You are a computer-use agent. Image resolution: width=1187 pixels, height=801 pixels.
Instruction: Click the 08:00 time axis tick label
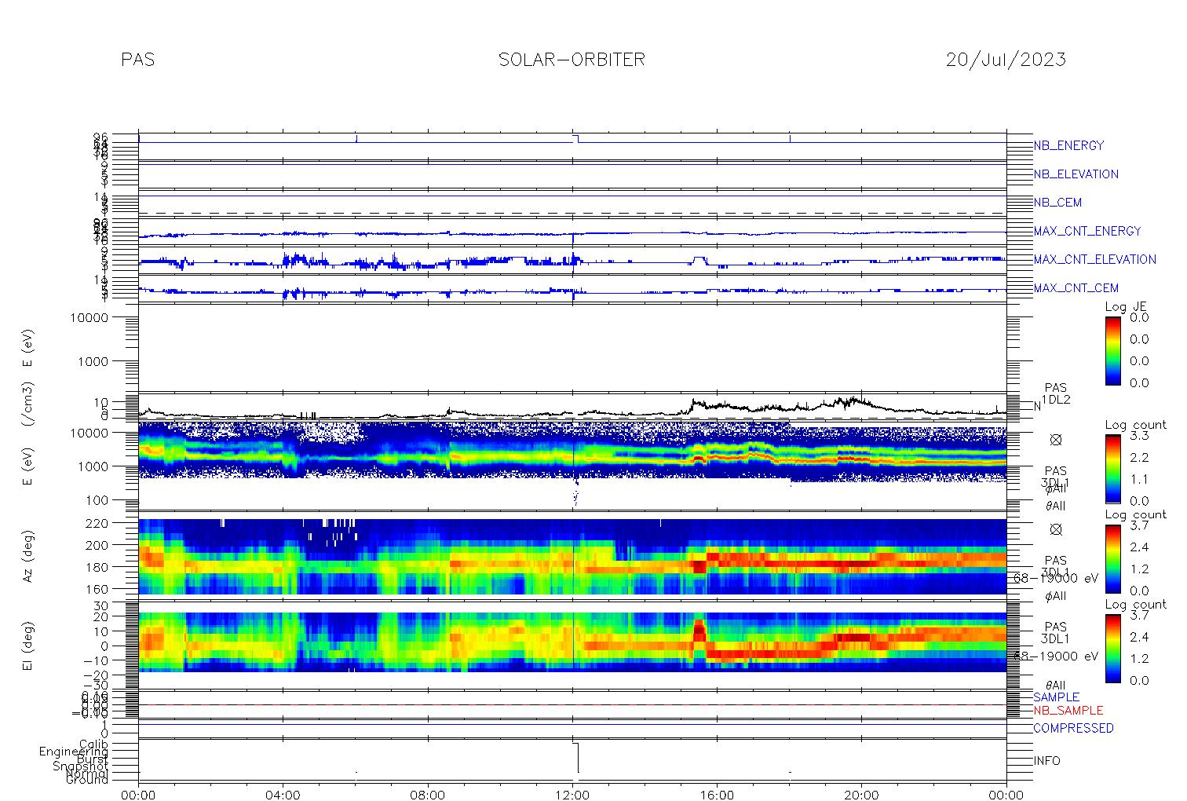(x=428, y=794)
